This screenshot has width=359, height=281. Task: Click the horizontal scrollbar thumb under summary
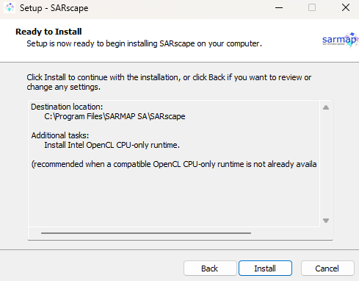pos(146,233)
